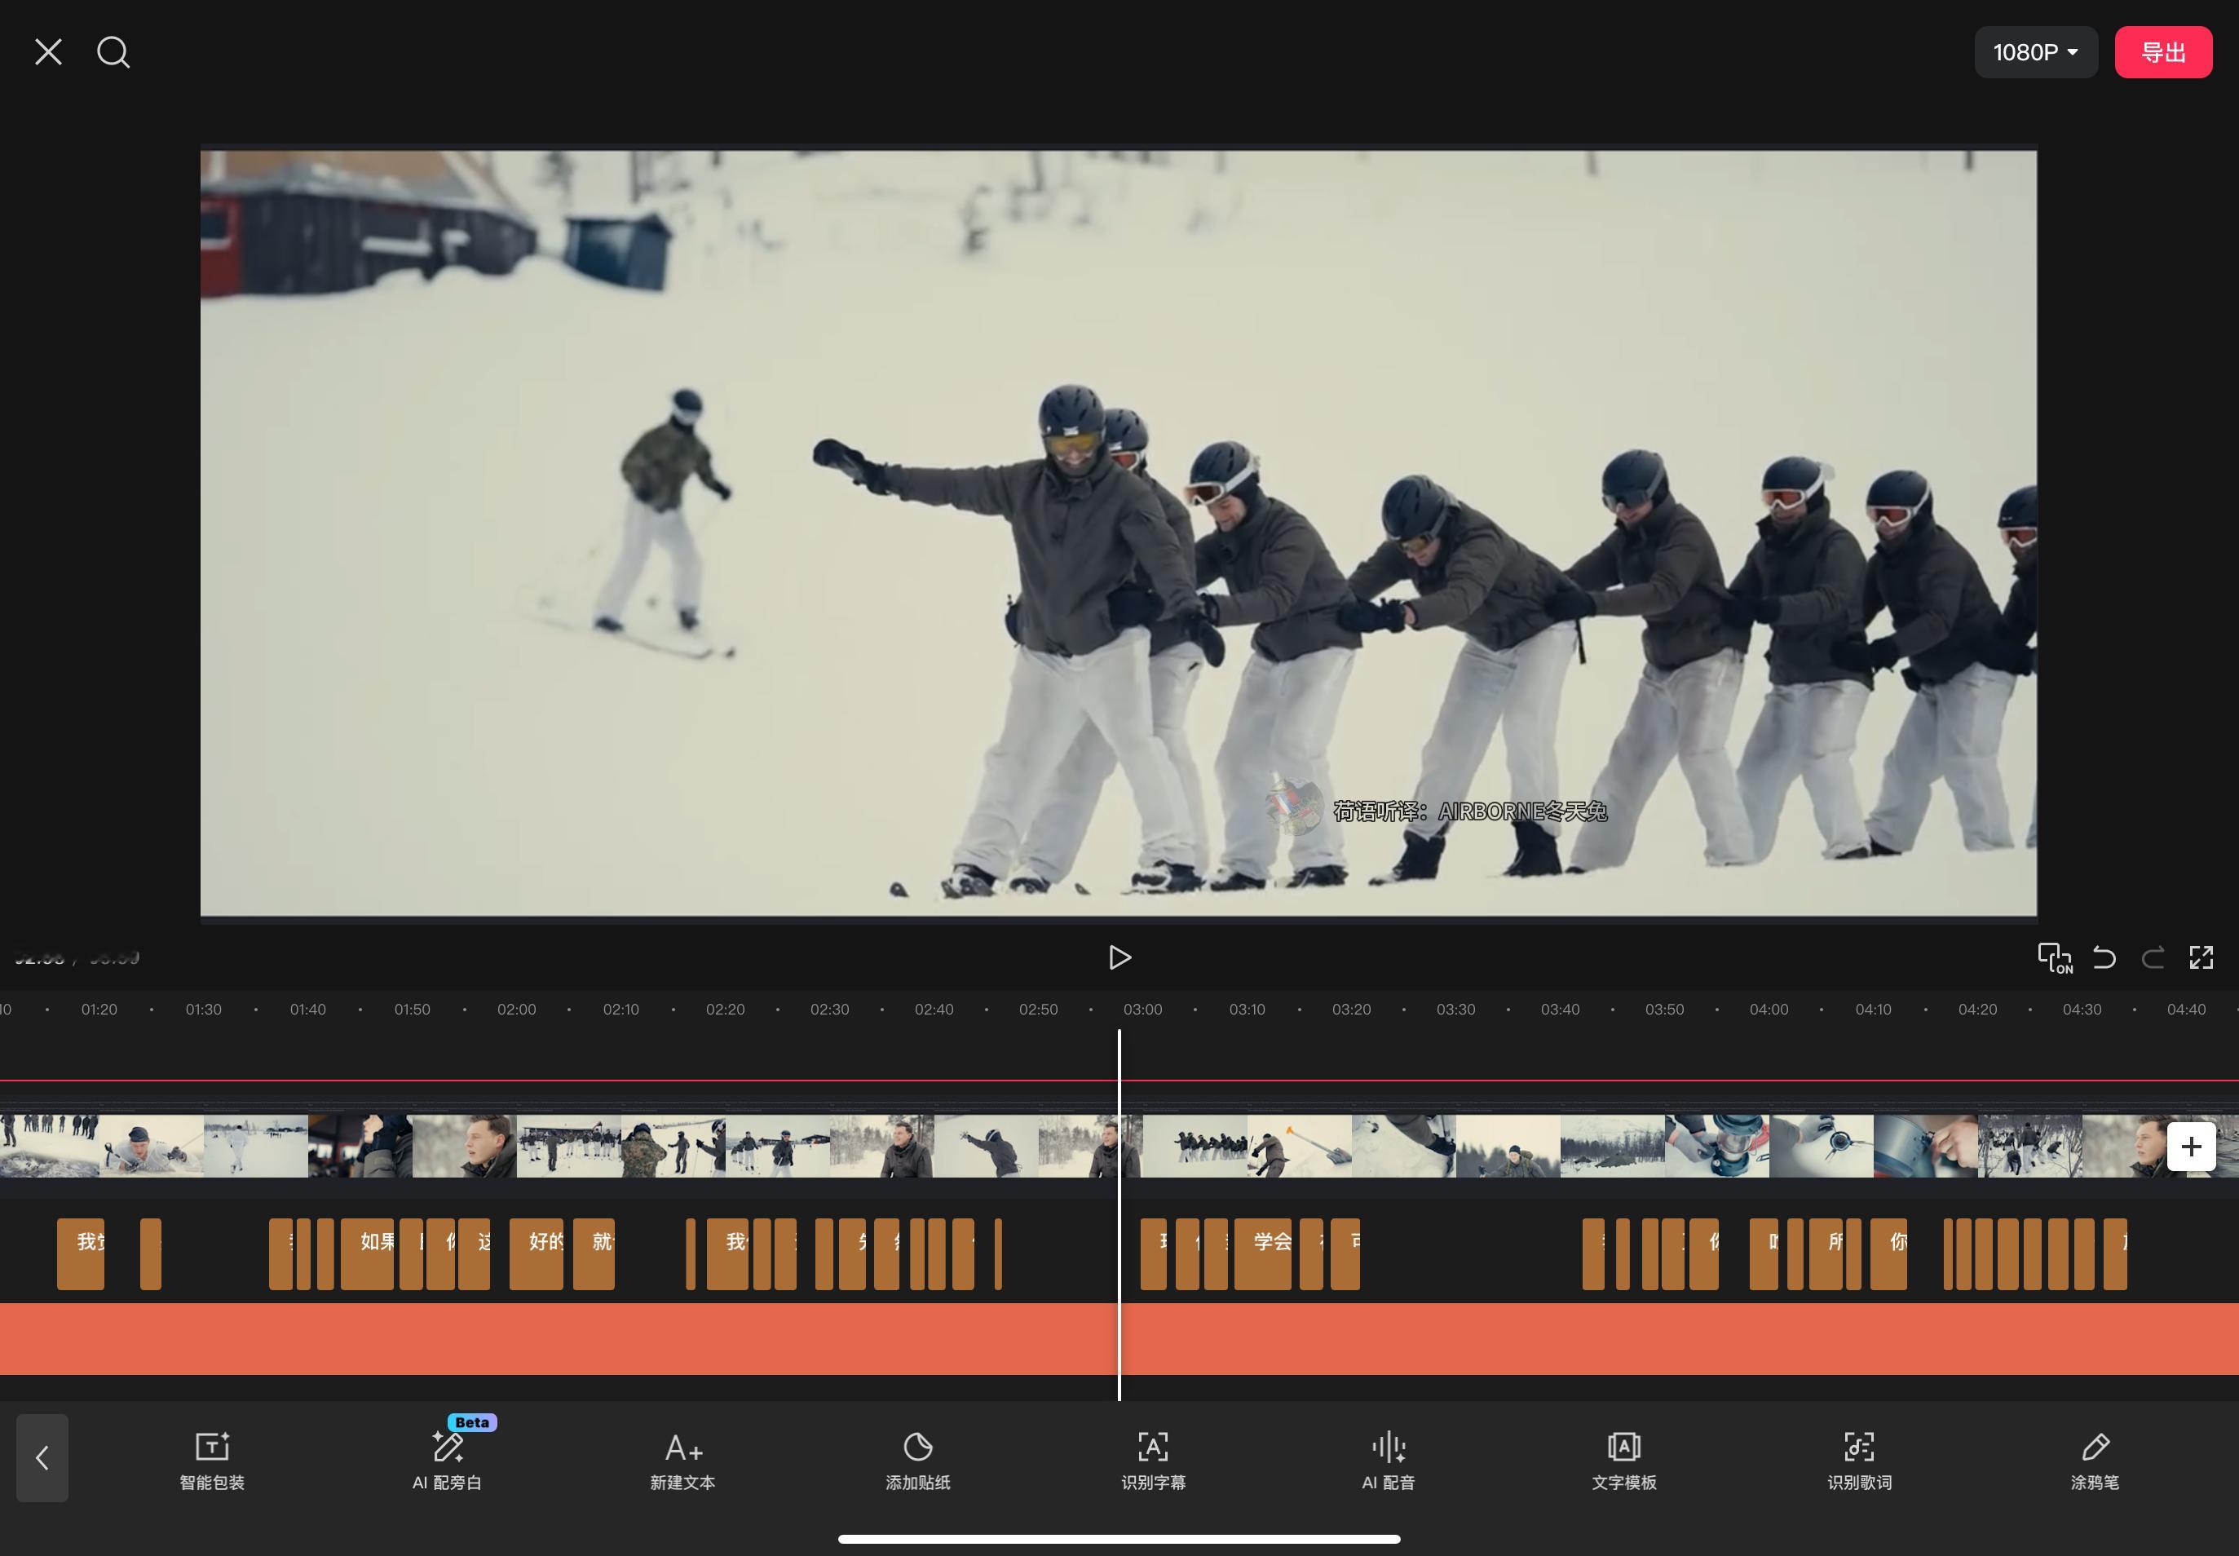Expand preview to fullscreen
Image resolution: width=2239 pixels, height=1556 pixels.
[x=2201, y=957]
